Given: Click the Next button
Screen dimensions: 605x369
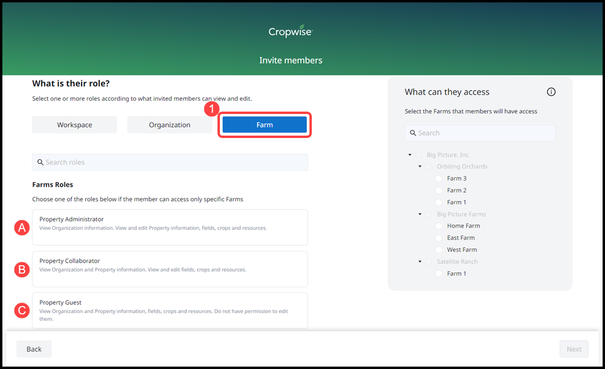Looking at the screenshot, I should tap(574, 349).
